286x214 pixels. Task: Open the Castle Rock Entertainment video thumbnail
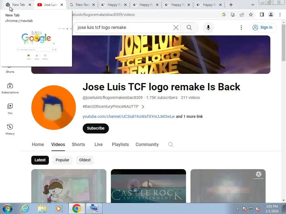148,186
